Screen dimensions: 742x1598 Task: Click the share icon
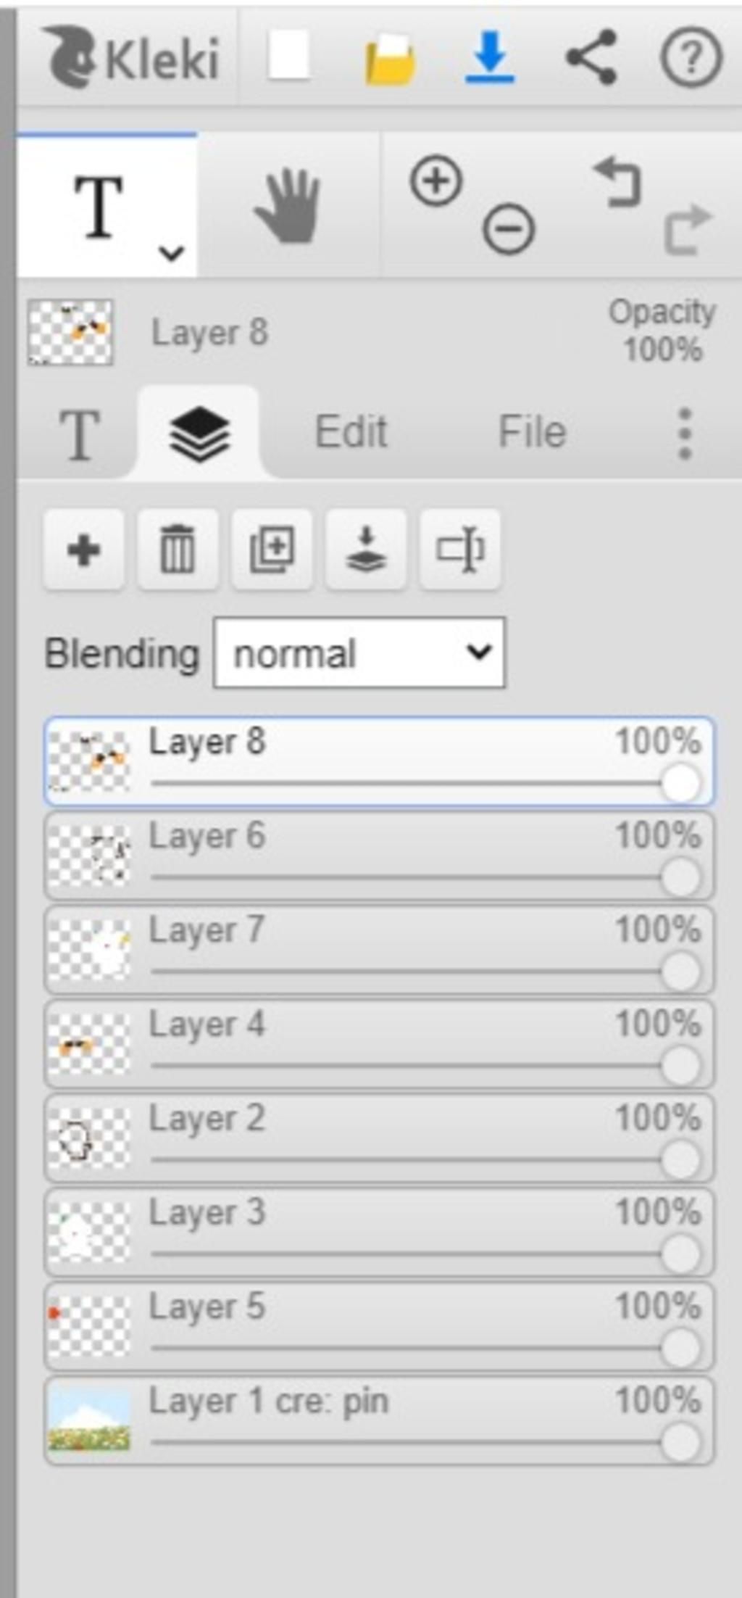point(591,57)
